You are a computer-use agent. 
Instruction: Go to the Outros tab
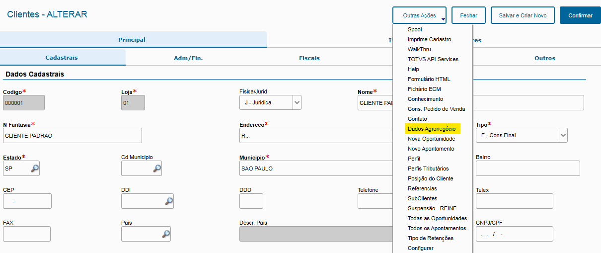click(x=544, y=58)
